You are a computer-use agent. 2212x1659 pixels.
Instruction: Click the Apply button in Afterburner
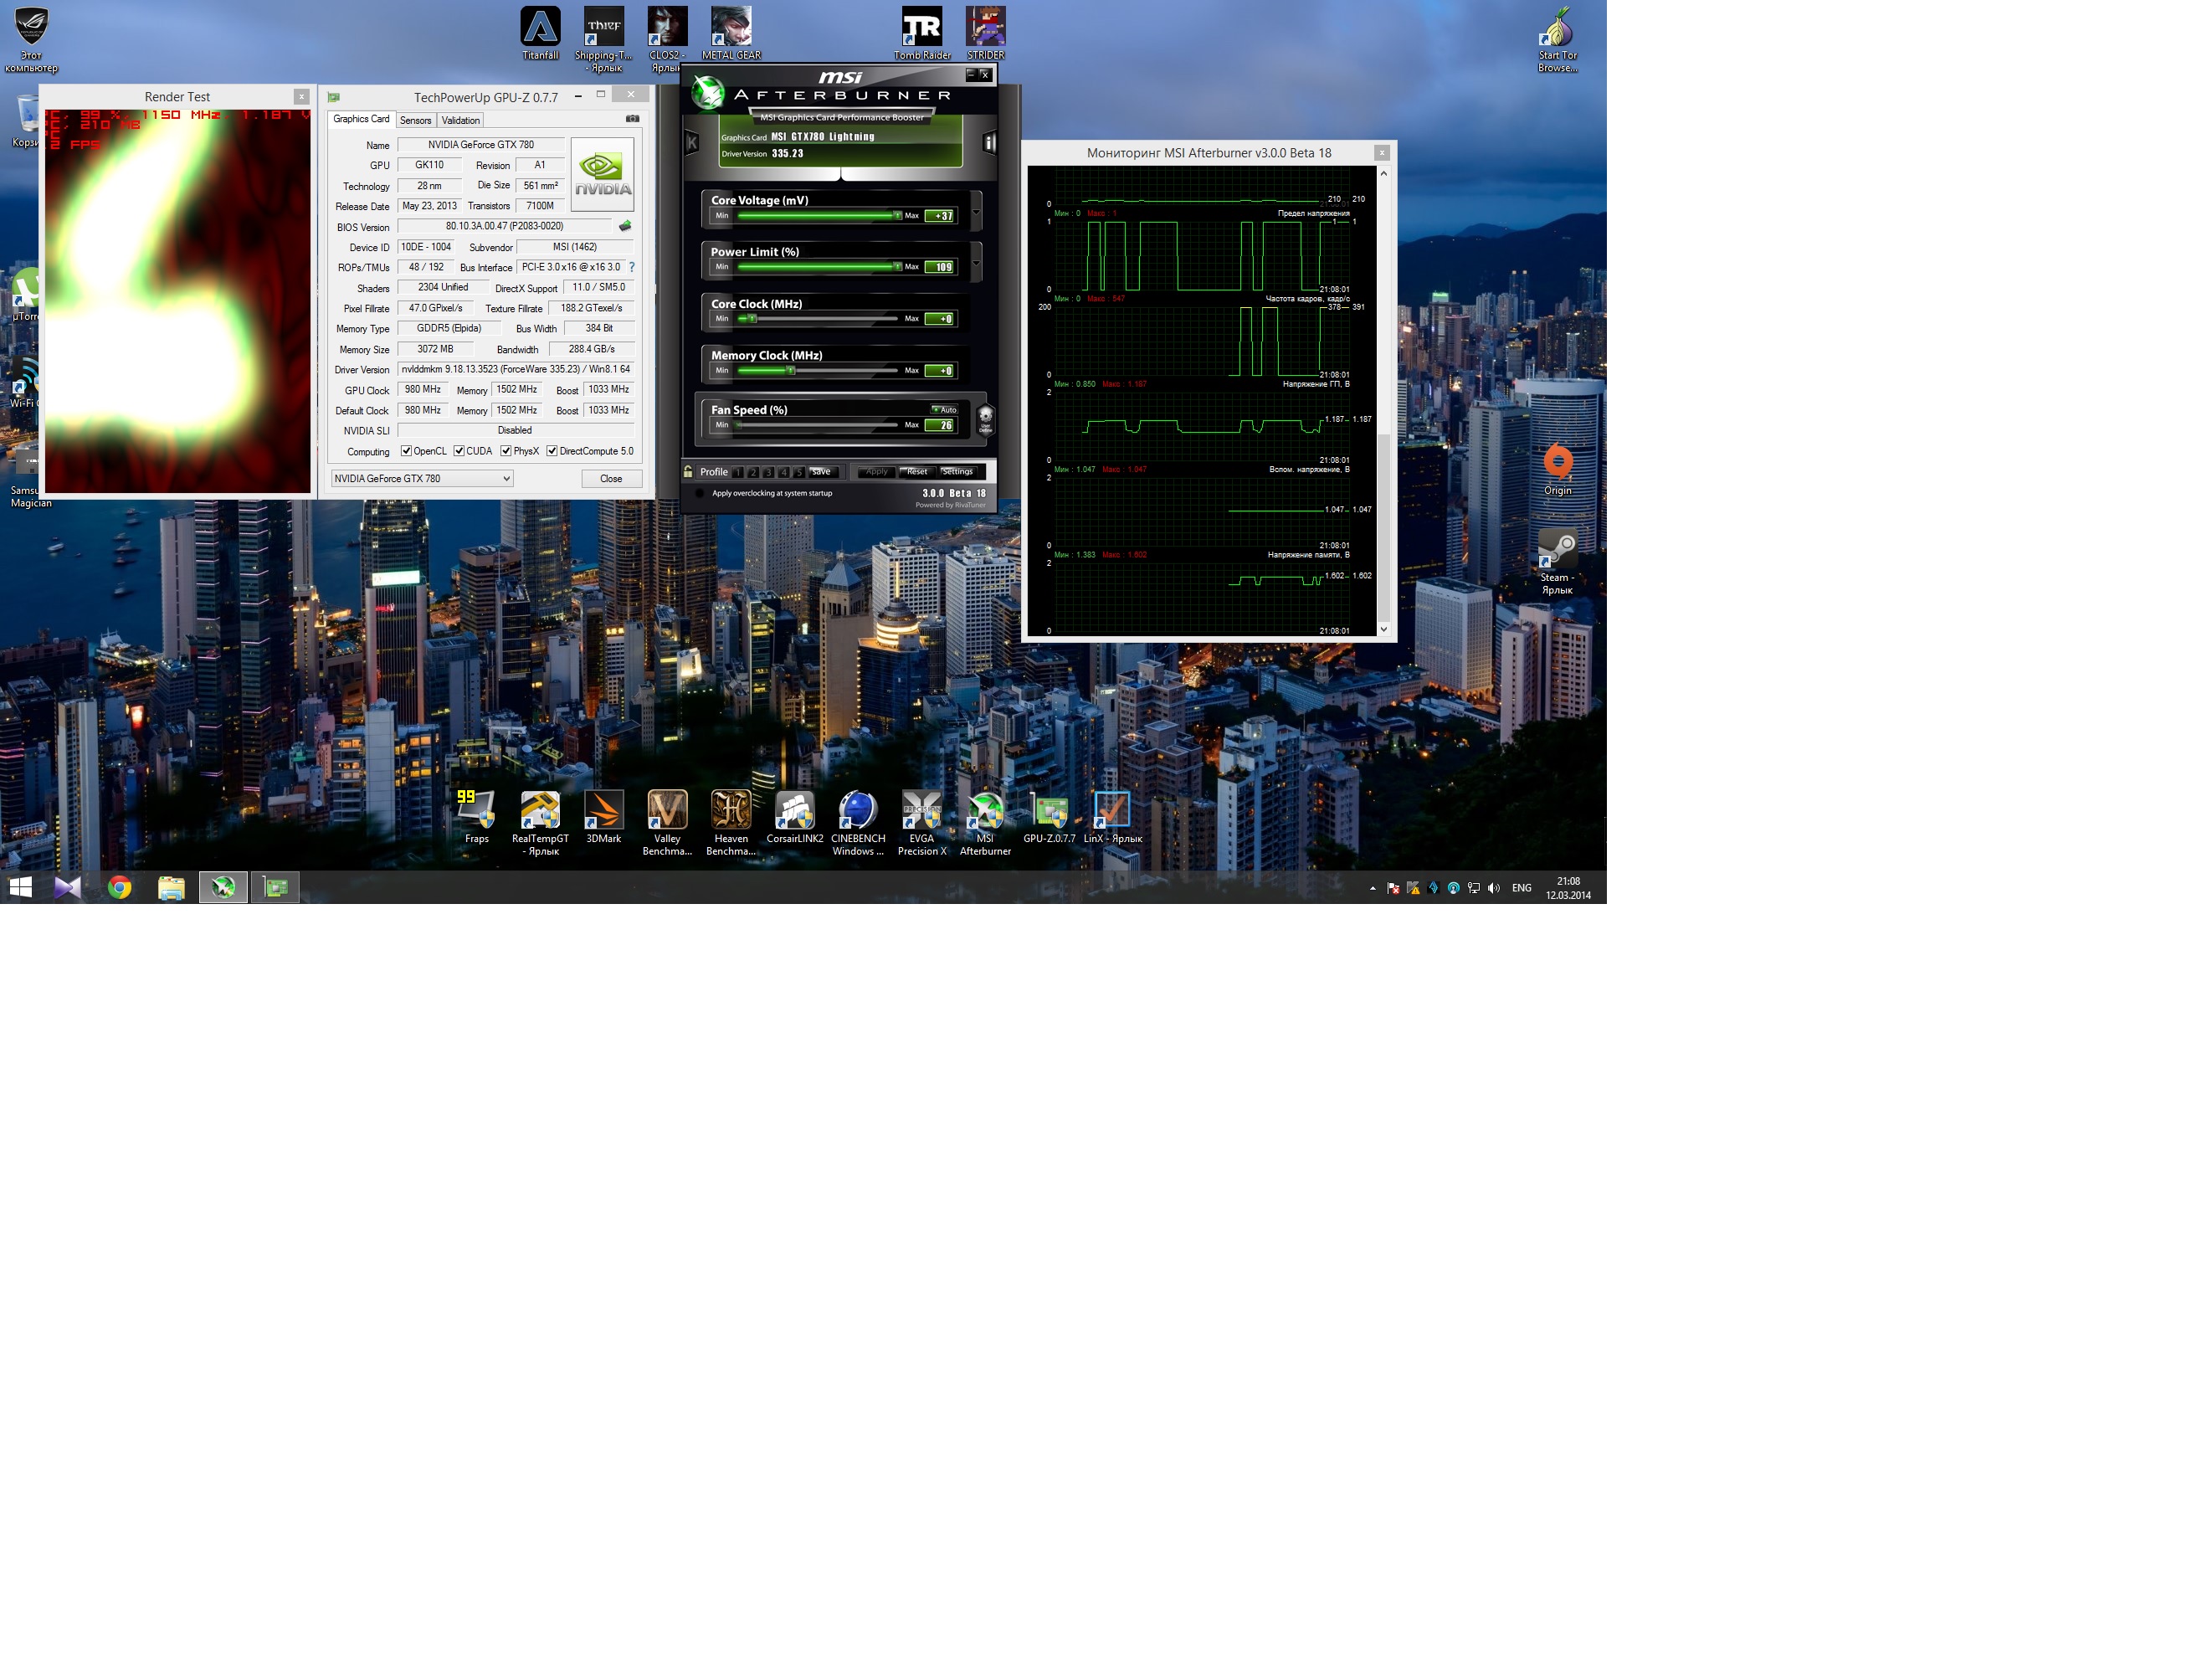click(876, 472)
